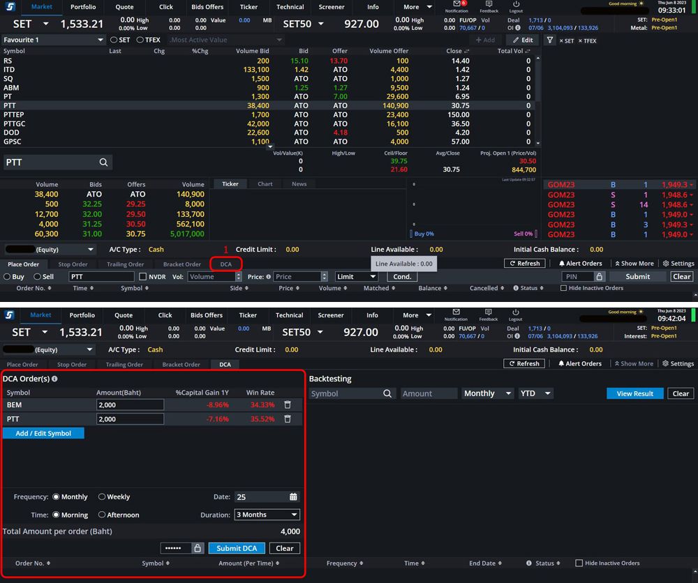Click the Backtesting Amount input field
The width and height of the screenshot is (698, 583).
pos(429,393)
